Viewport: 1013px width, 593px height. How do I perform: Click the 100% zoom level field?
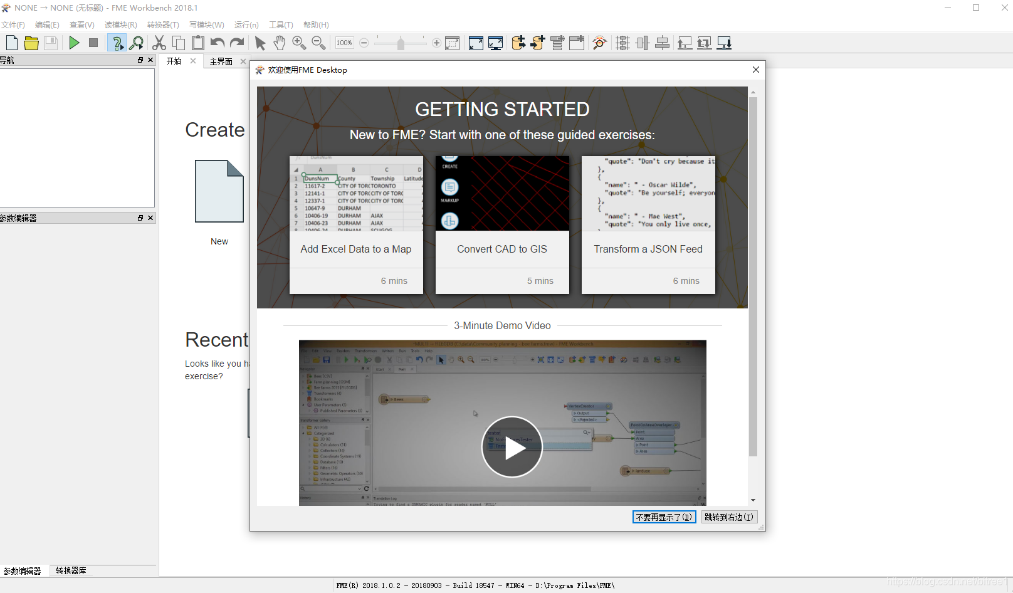tap(344, 43)
